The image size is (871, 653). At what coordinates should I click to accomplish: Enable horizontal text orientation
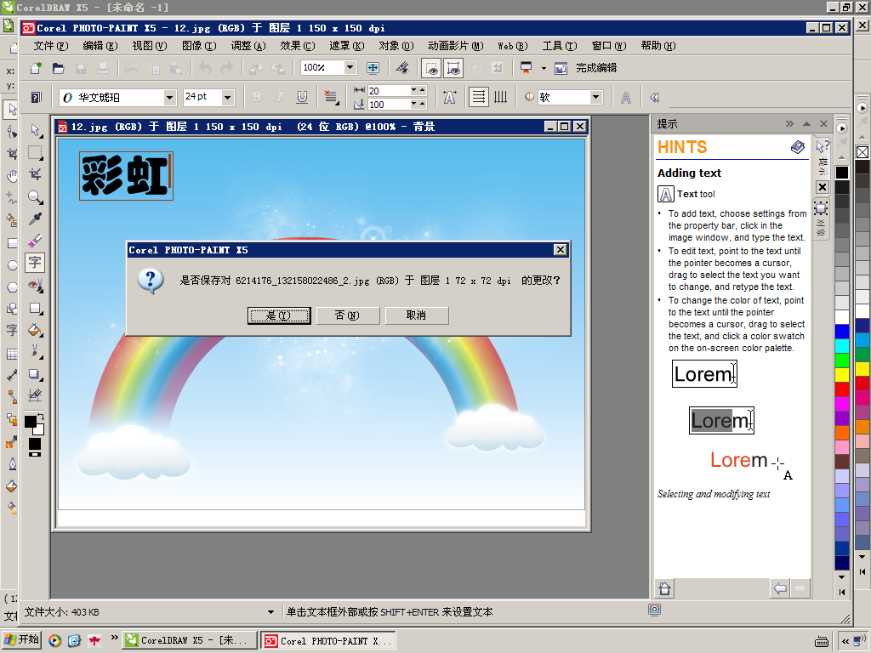pos(478,97)
